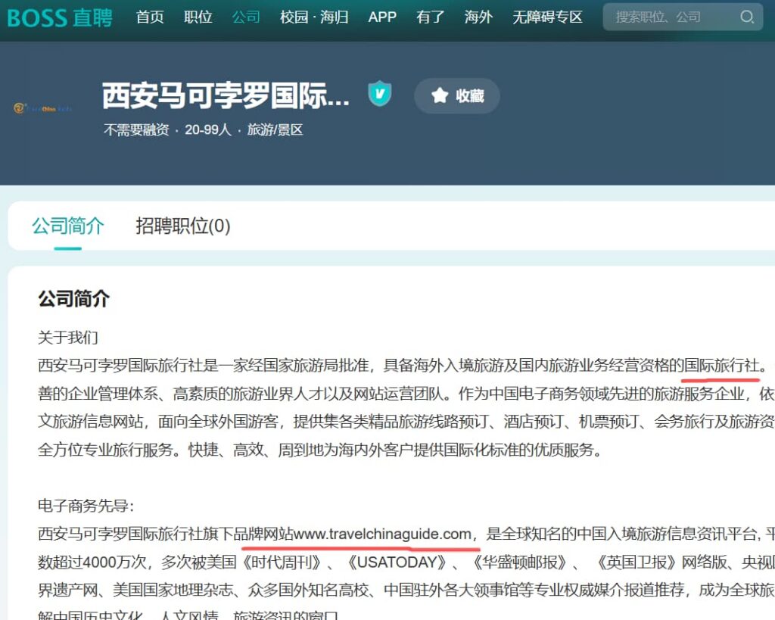Click the 电子商务先导: text line
775x620 pixels.
point(86,506)
